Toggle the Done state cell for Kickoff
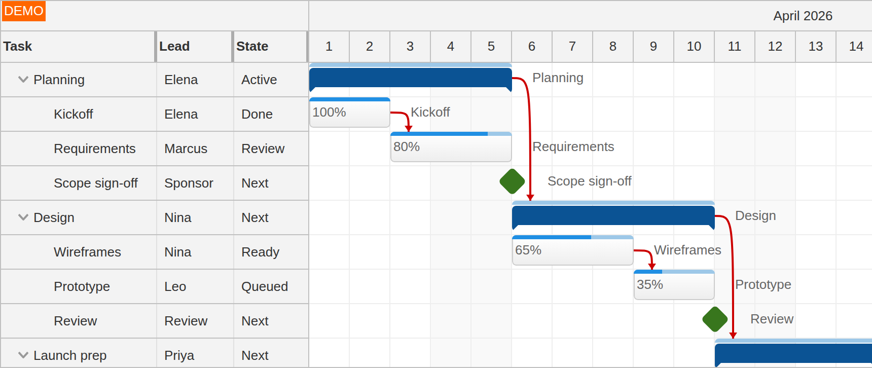Image resolution: width=872 pixels, height=368 pixels. coord(257,114)
